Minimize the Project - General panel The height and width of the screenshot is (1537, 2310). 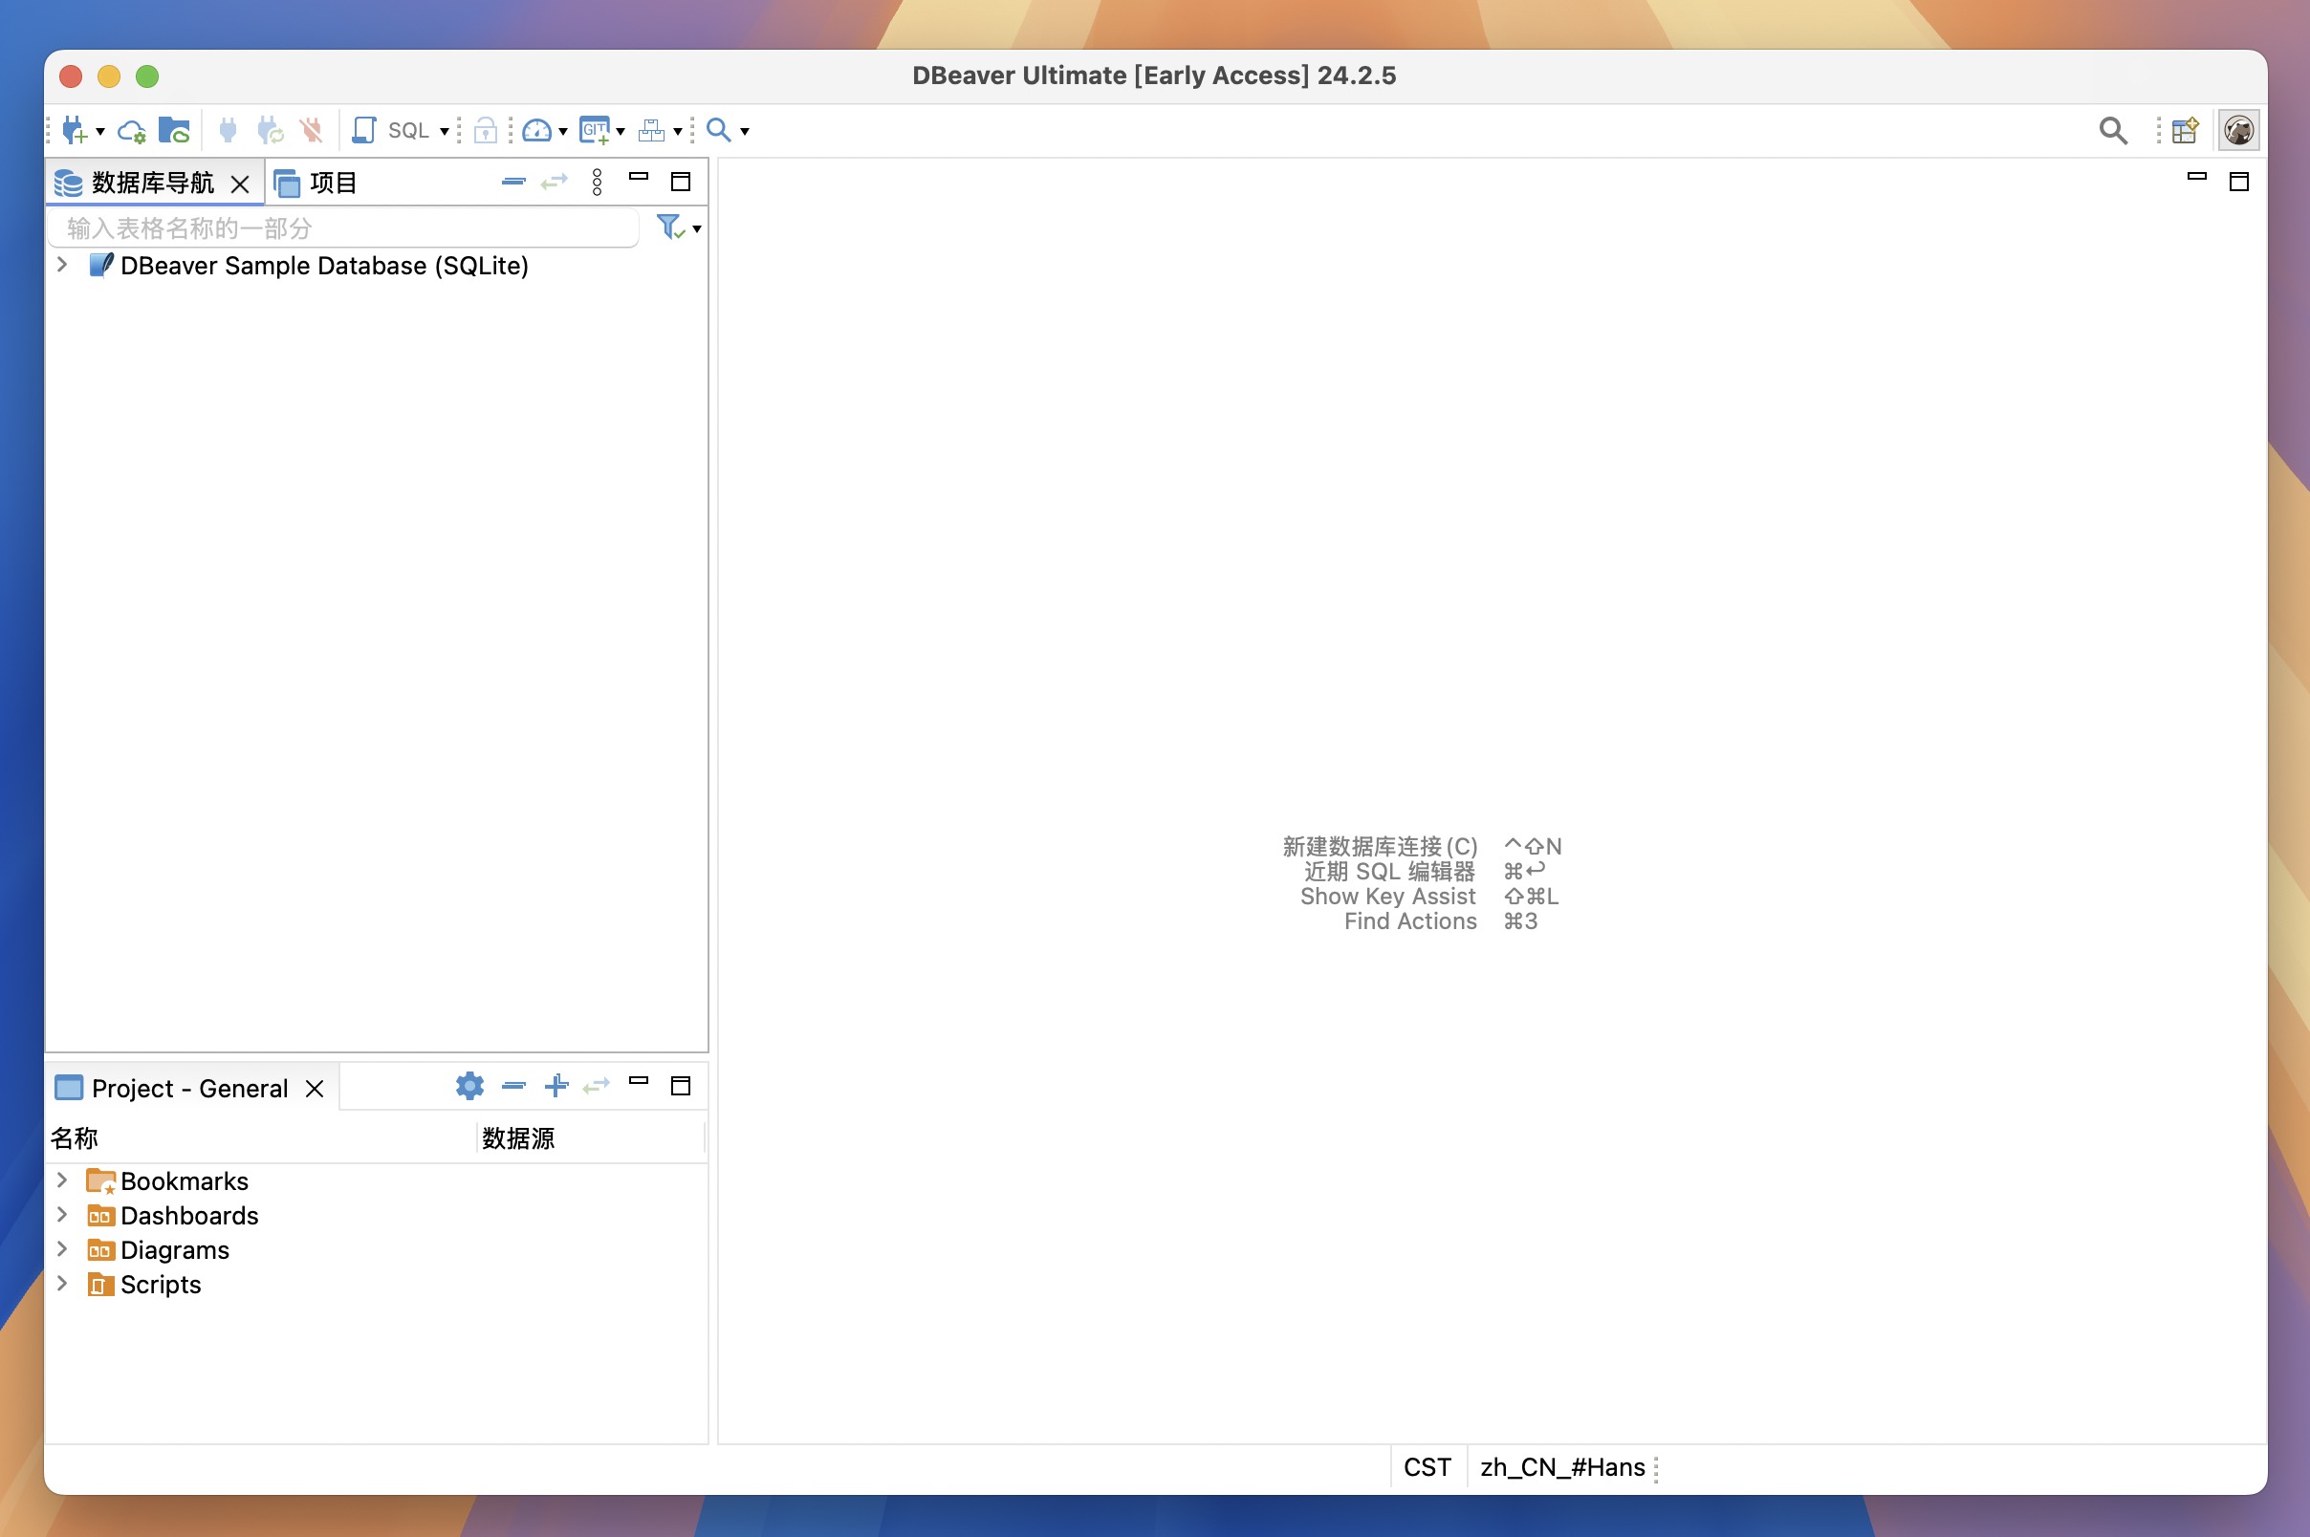[640, 1081]
